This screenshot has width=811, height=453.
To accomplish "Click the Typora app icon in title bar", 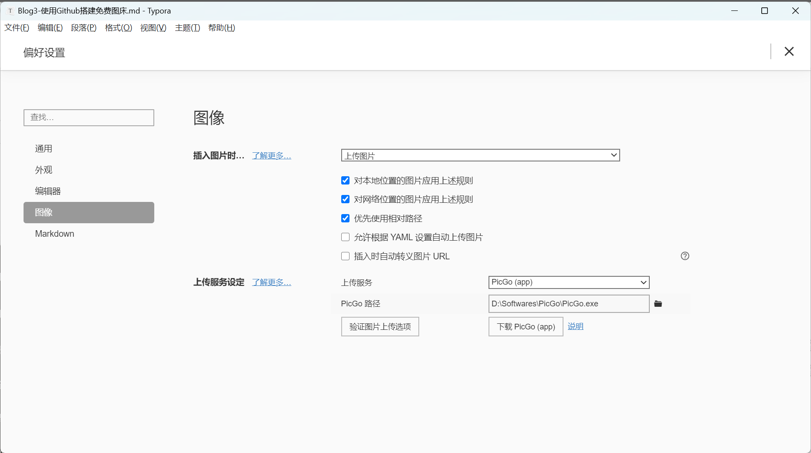I will pos(10,11).
